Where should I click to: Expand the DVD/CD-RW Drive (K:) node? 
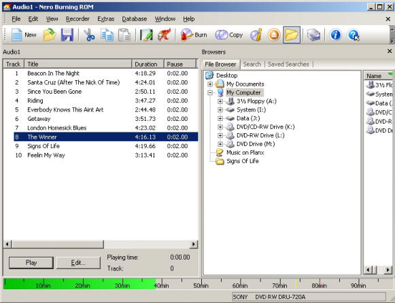[220, 127]
